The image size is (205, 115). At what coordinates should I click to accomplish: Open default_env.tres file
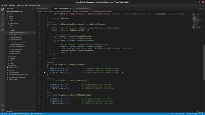tap(14, 68)
